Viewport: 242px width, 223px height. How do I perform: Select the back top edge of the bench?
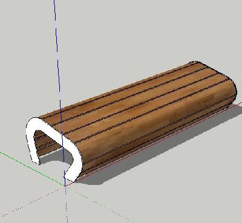tap(115, 89)
